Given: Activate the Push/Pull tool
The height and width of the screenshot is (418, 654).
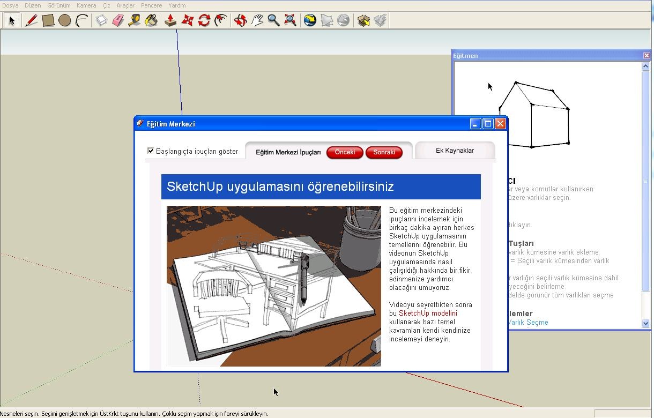Looking at the screenshot, I should tap(170, 20).
